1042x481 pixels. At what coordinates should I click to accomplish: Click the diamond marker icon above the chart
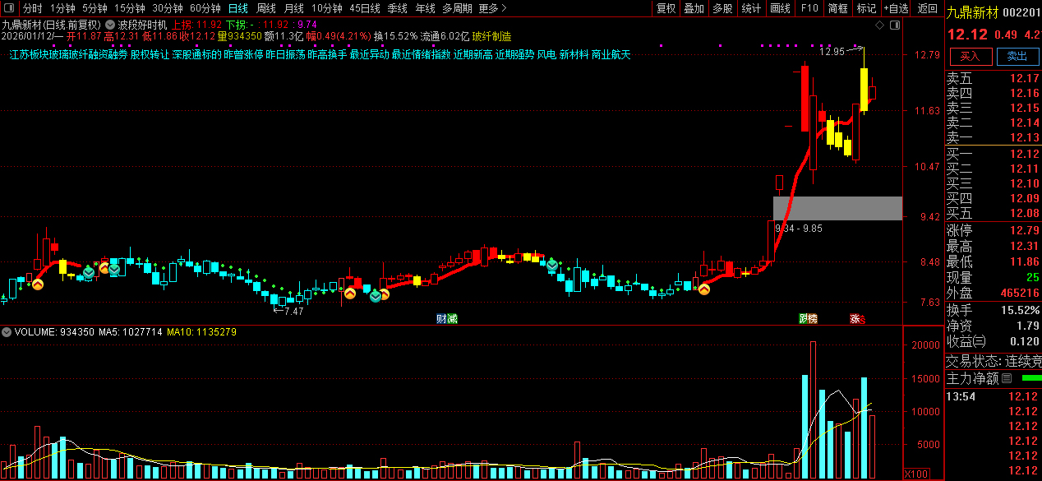pyautogui.click(x=880, y=26)
